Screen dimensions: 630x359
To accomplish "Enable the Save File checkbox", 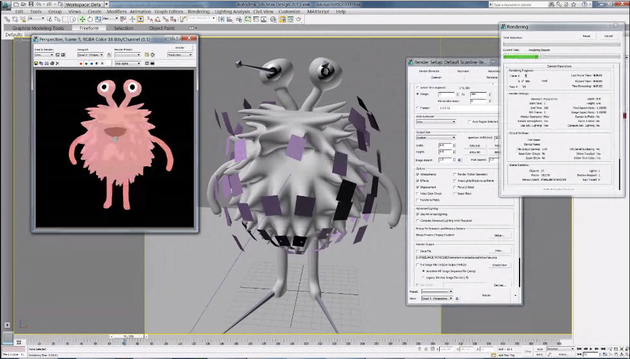I will [x=417, y=250].
